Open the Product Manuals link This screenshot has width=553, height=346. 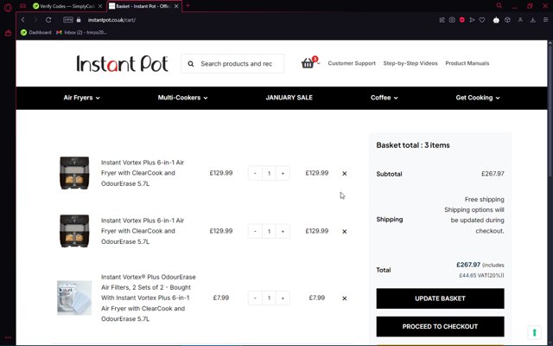[x=467, y=63]
